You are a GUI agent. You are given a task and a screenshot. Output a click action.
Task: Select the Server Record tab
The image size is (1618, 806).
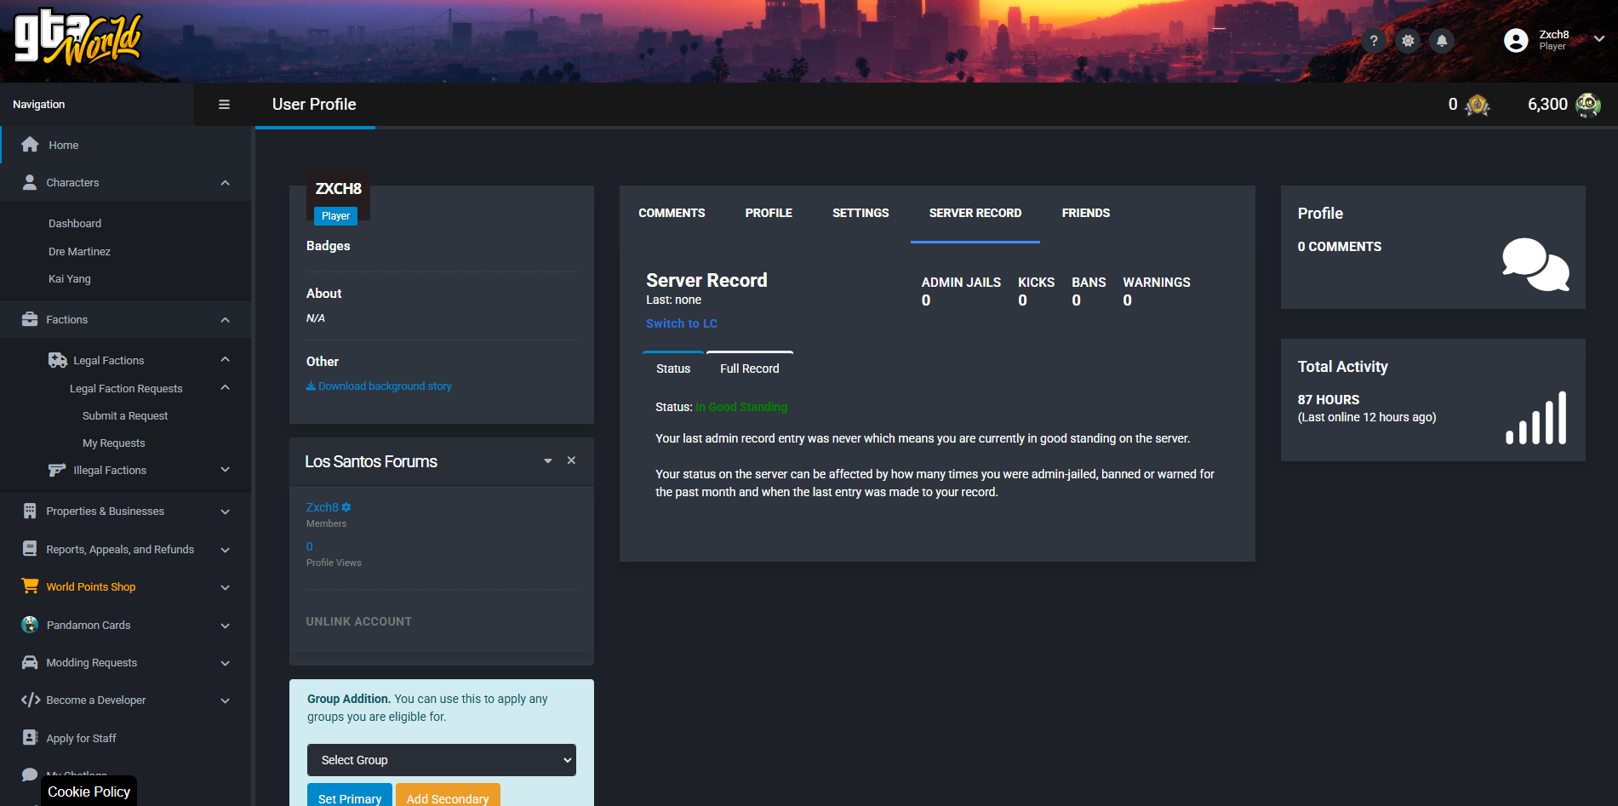tap(975, 213)
